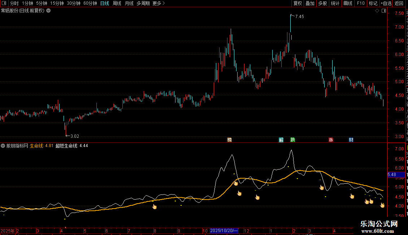The image size is (408, 235).
Task: Open the 复权 adjustment menu
Action: click(x=298, y=3)
